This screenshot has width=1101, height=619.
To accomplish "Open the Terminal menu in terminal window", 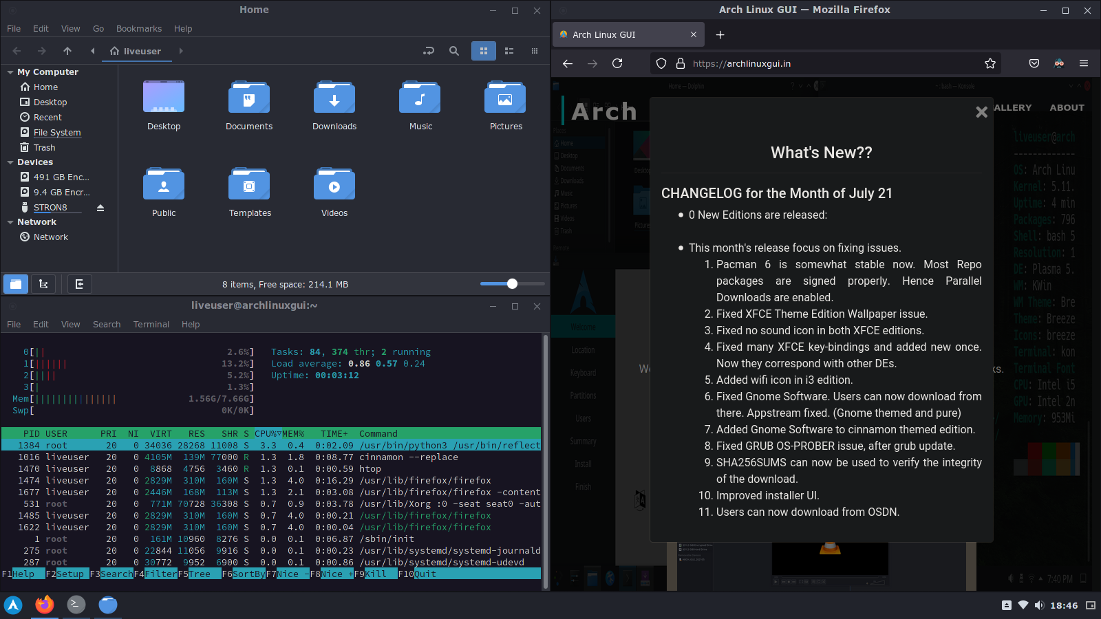I will (x=151, y=325).
